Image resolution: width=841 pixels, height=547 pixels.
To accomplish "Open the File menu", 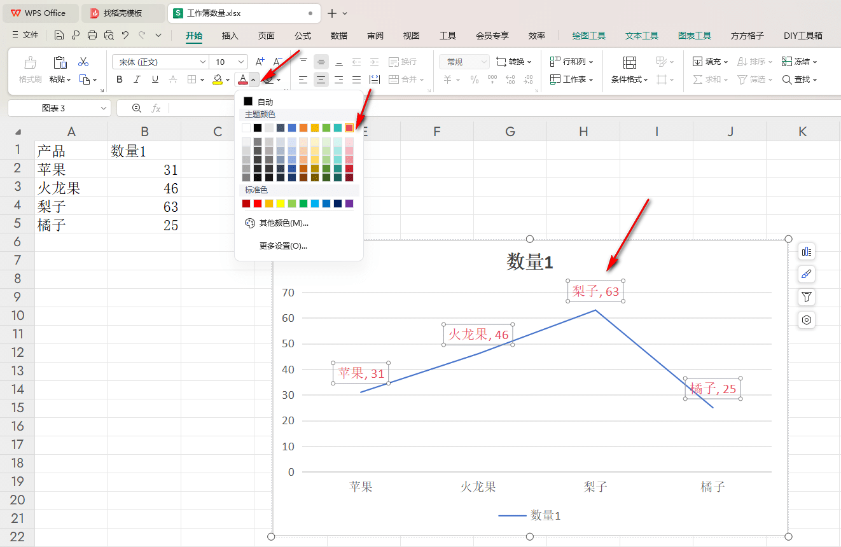I will (x=25, y=36).
